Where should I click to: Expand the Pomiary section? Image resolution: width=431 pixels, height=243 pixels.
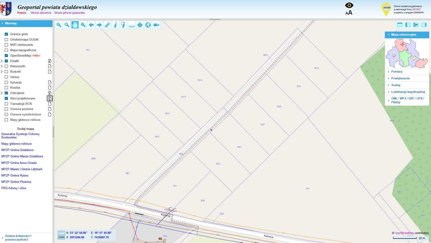coord(407,72)
